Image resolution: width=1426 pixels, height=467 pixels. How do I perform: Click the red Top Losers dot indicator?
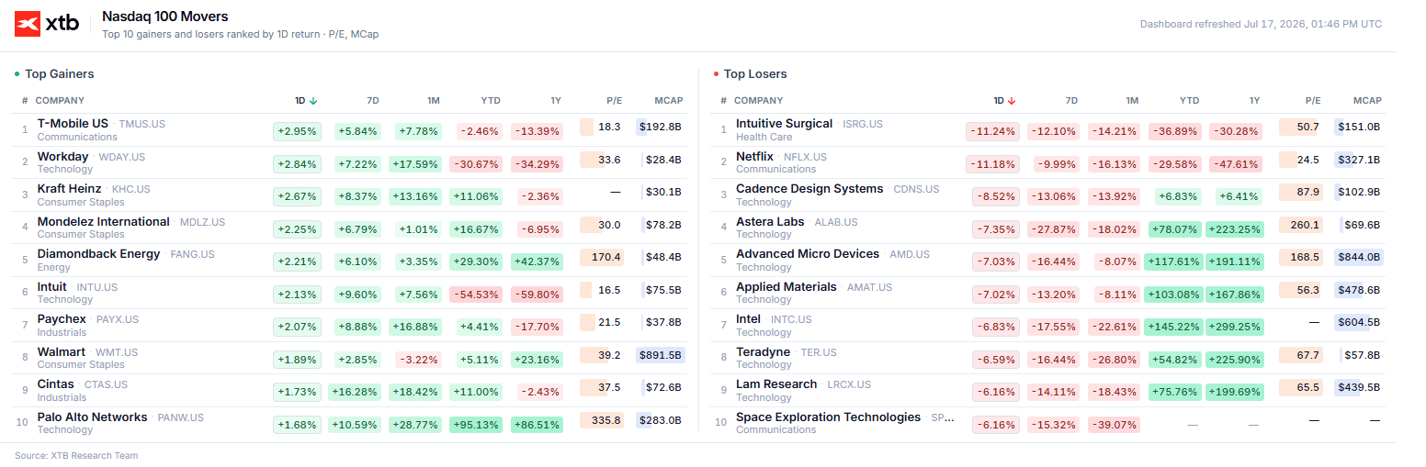[716, 74]
